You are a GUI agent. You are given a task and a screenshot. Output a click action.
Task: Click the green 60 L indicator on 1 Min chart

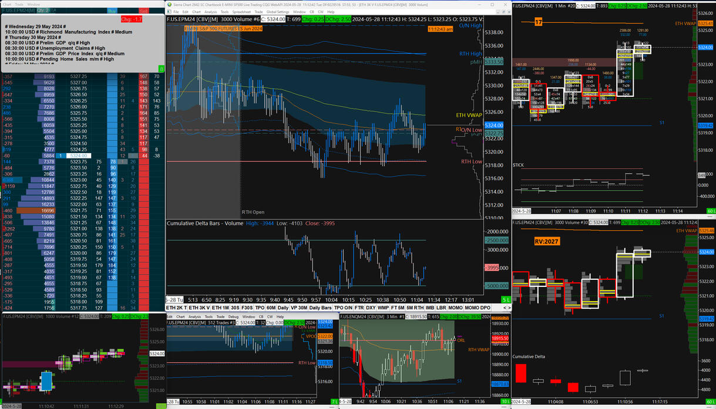pos(711,211)
